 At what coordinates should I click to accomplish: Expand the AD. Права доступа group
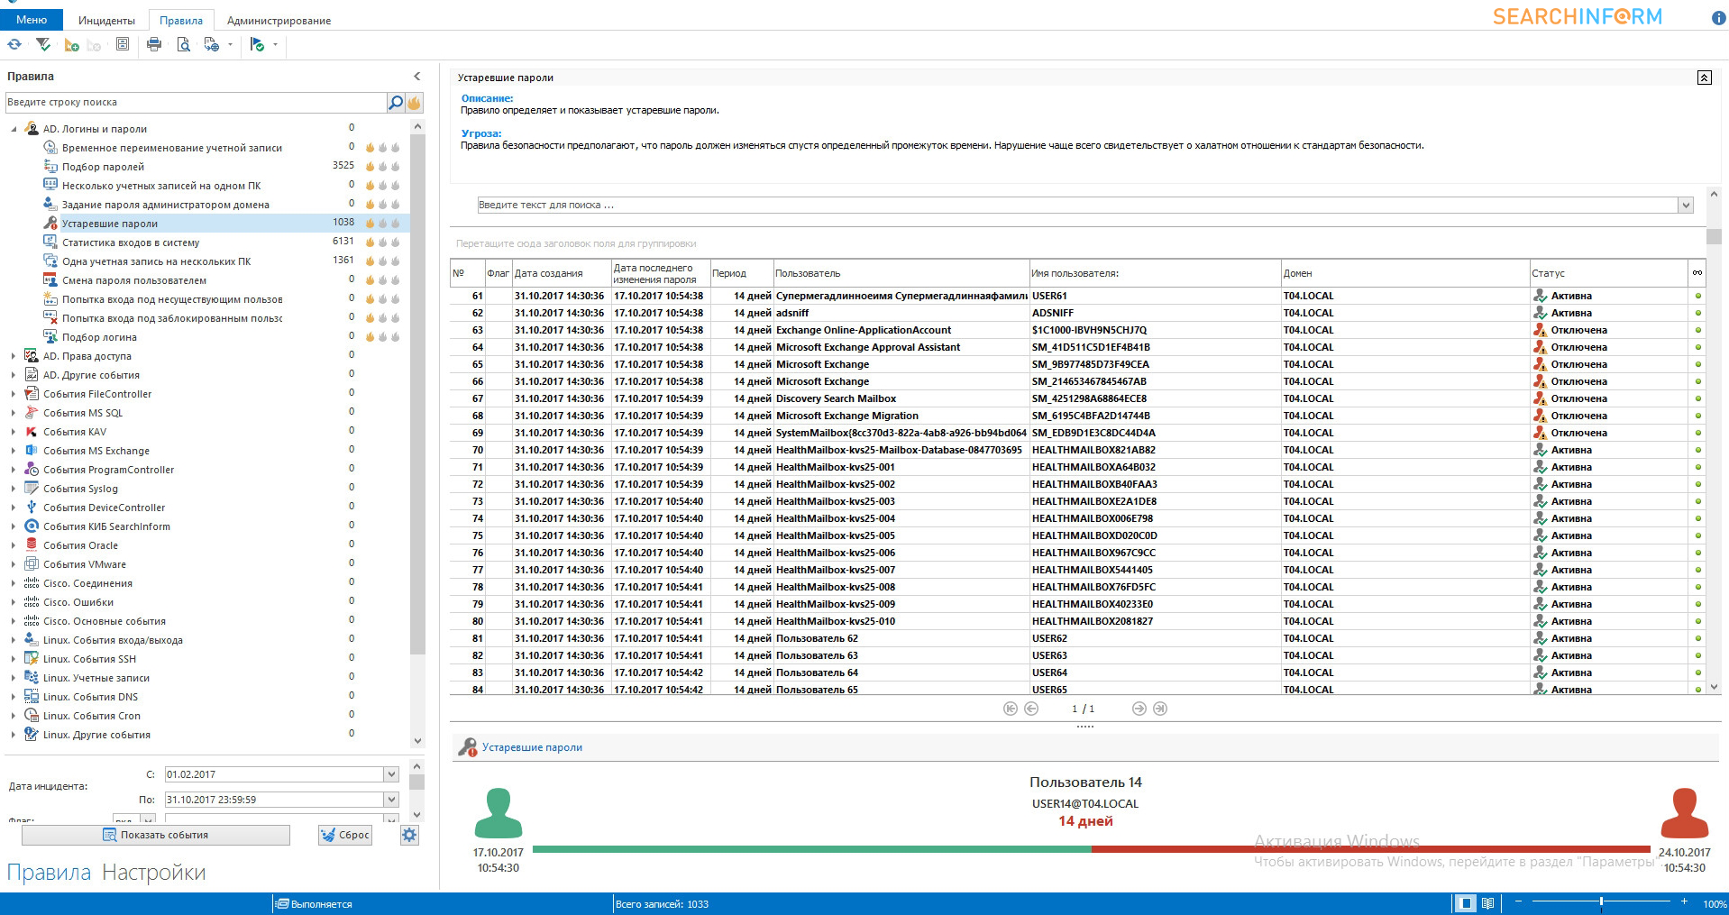tap(14, 356)
